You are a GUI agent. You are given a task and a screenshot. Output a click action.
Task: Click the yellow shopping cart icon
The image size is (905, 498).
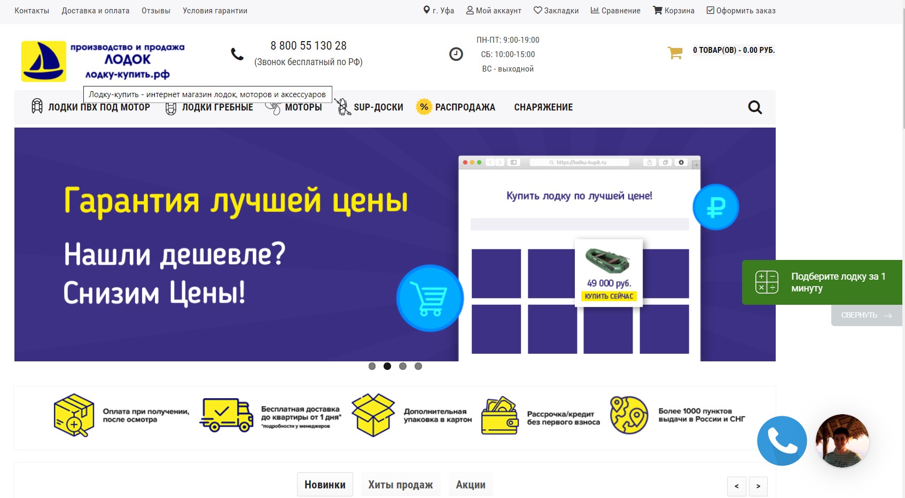(675, 52)
